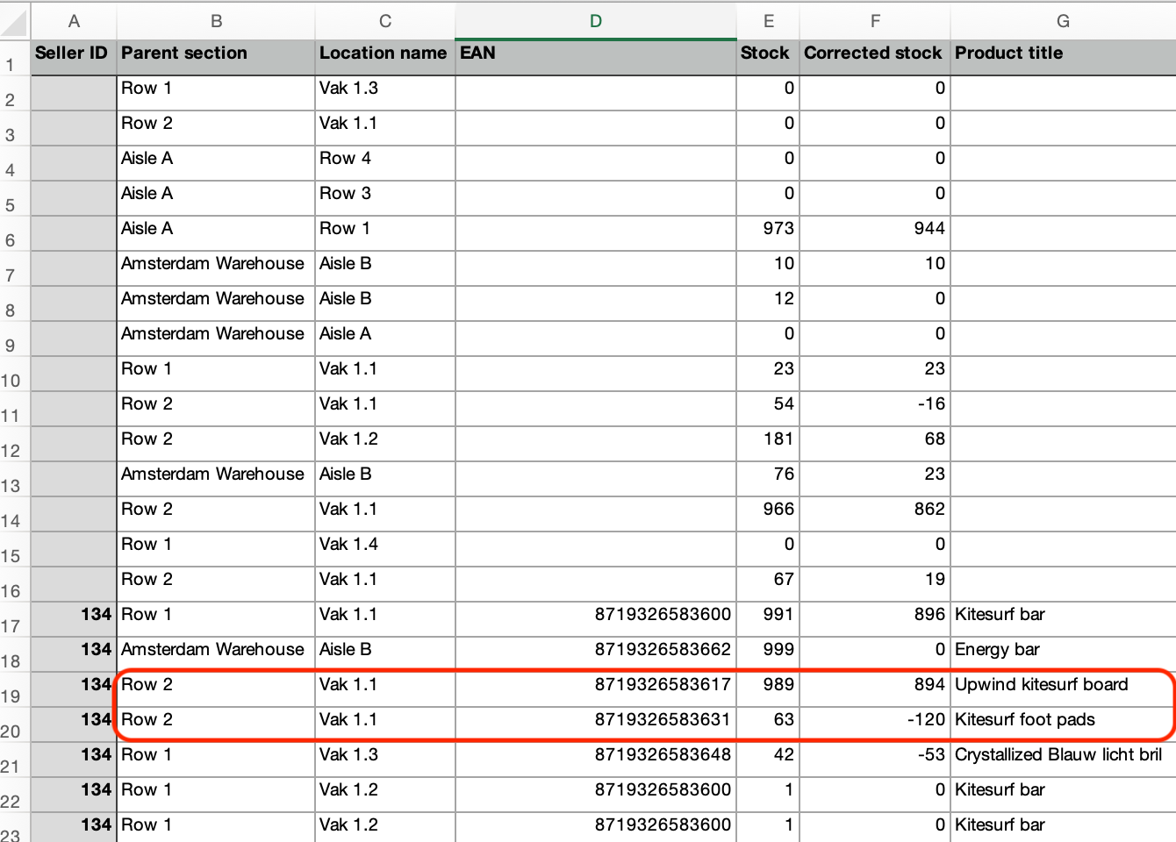Click corrected stock cell -120

pyautogui.click(x=875, y=724)
